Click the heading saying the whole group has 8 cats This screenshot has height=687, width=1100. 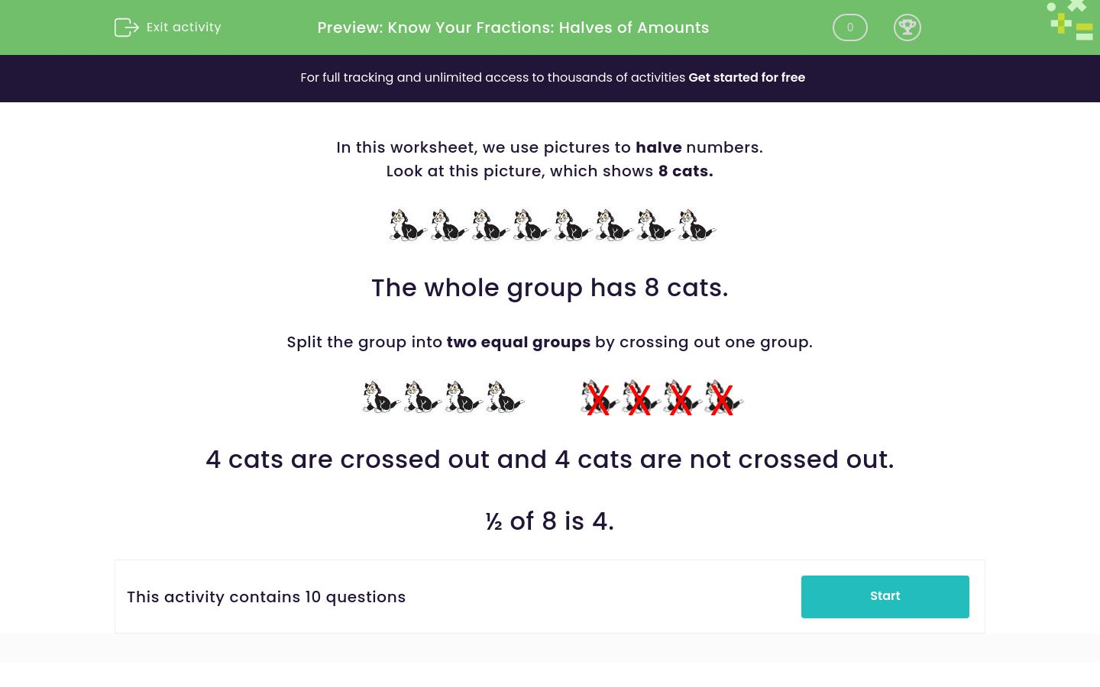point(549,288)
